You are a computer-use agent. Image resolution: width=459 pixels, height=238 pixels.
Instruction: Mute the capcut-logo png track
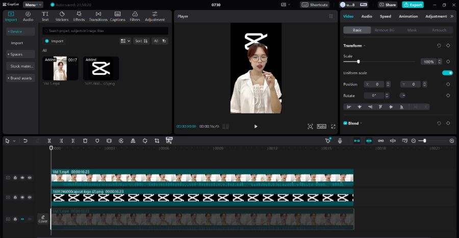click(30, 197)
